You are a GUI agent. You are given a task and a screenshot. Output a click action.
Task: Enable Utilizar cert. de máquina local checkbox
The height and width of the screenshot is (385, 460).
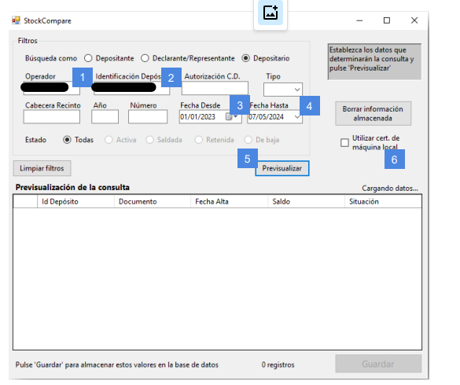[x=344, y=143]
